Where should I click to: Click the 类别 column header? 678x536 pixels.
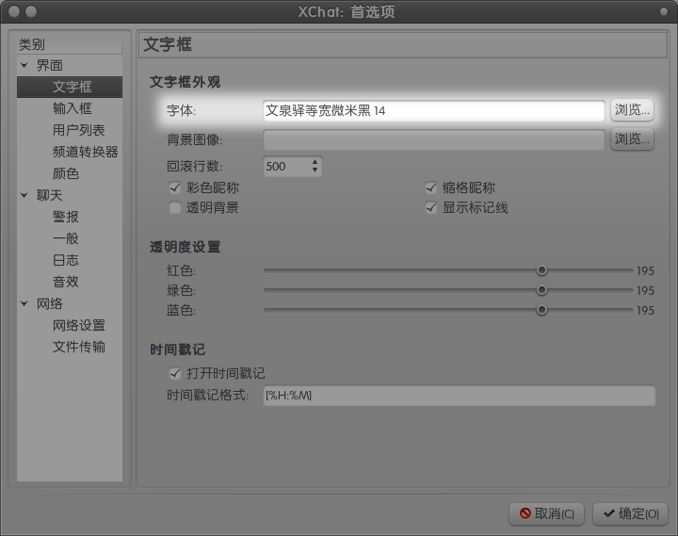click(70, 44)
